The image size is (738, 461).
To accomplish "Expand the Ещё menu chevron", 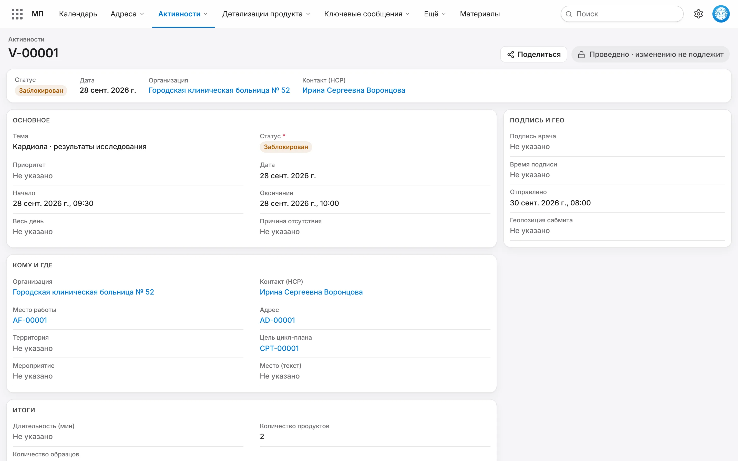I will click(x=444, y=14).
